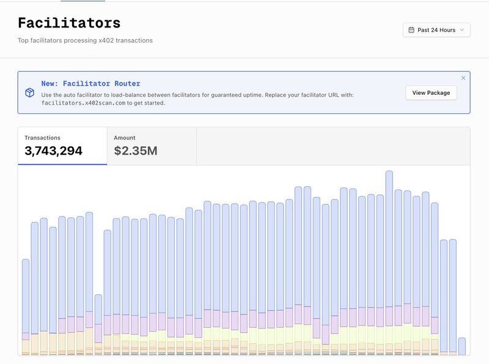Expand the chevron arrow beside Past 24 Hours
The image size is (489, 364).
[462, 30]
